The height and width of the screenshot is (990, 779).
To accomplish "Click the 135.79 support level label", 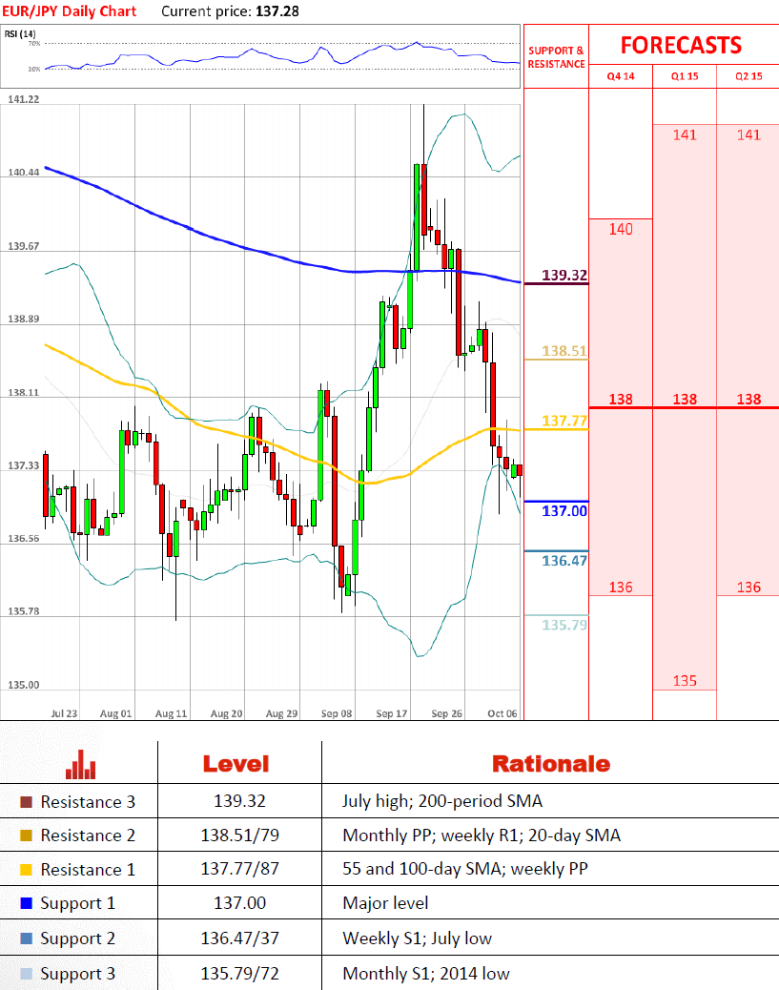I will (564, 625).
